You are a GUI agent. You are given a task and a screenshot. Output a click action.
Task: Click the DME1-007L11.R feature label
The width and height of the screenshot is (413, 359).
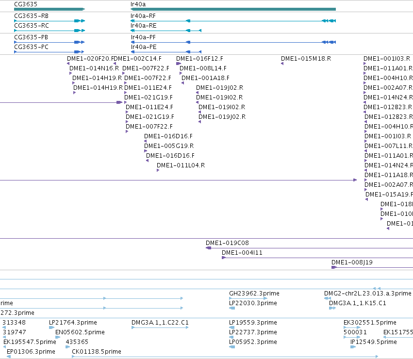(389, 146)
